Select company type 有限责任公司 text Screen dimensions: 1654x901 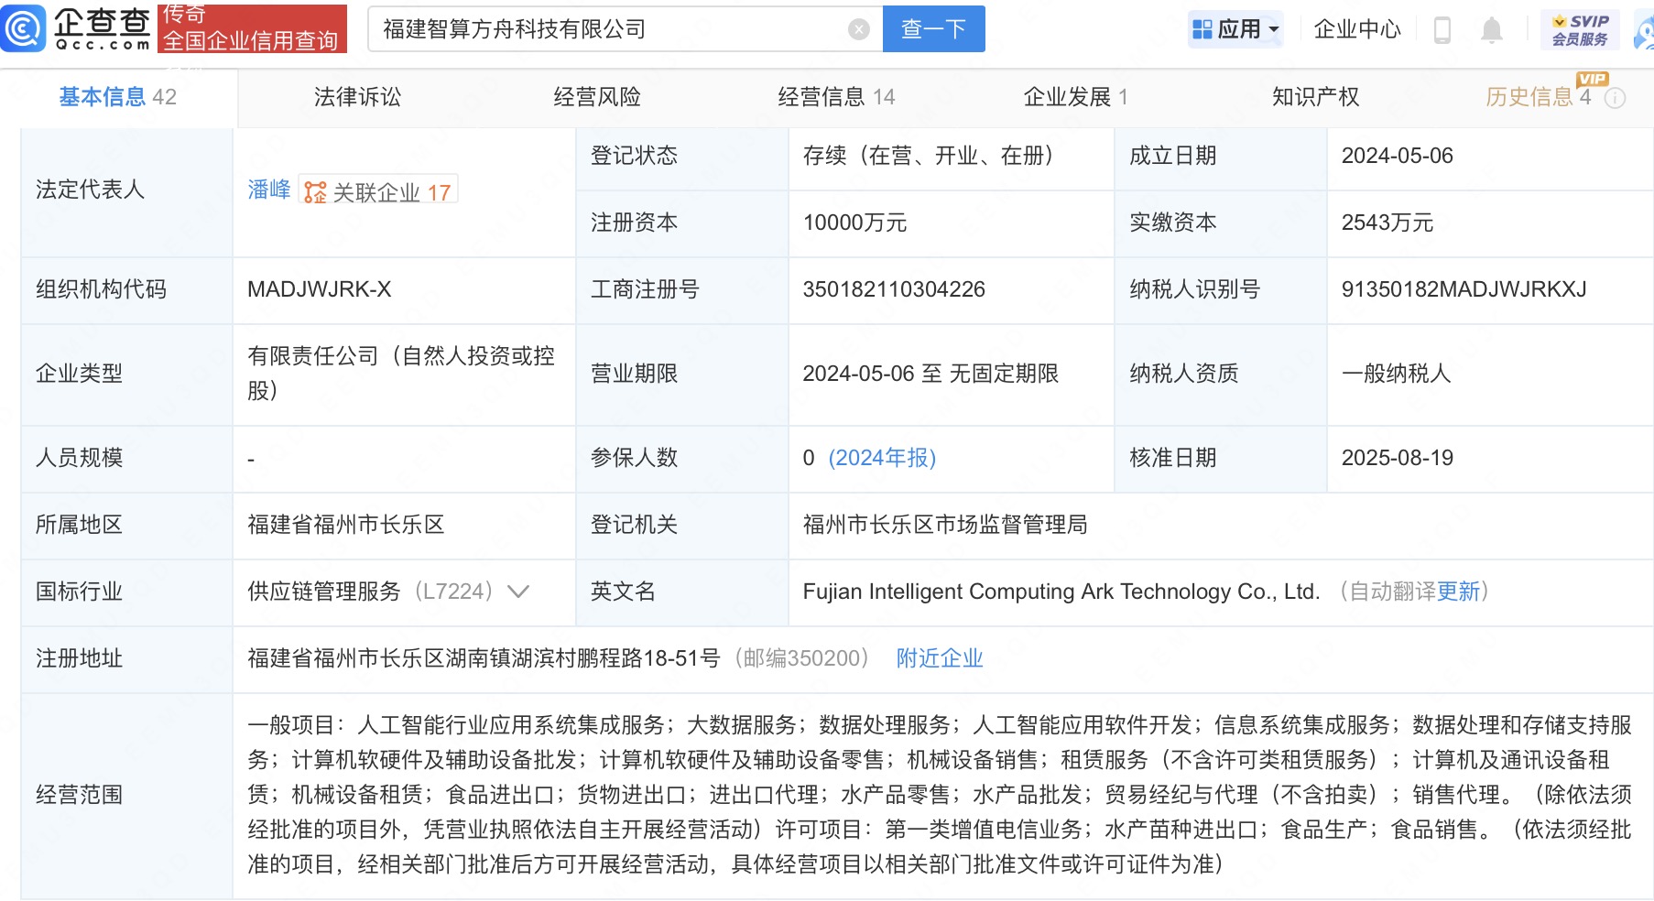401,374
